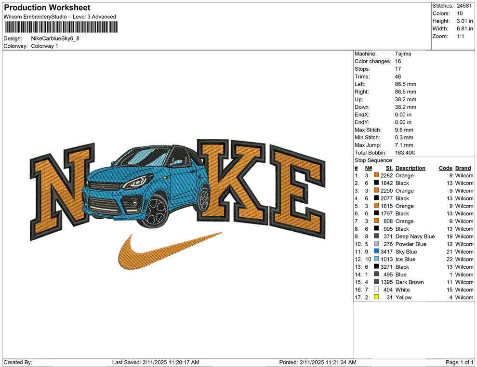Select the Deep Navy Blue swatch
Viewport: 477px width, 367px height.
[376, 236]
